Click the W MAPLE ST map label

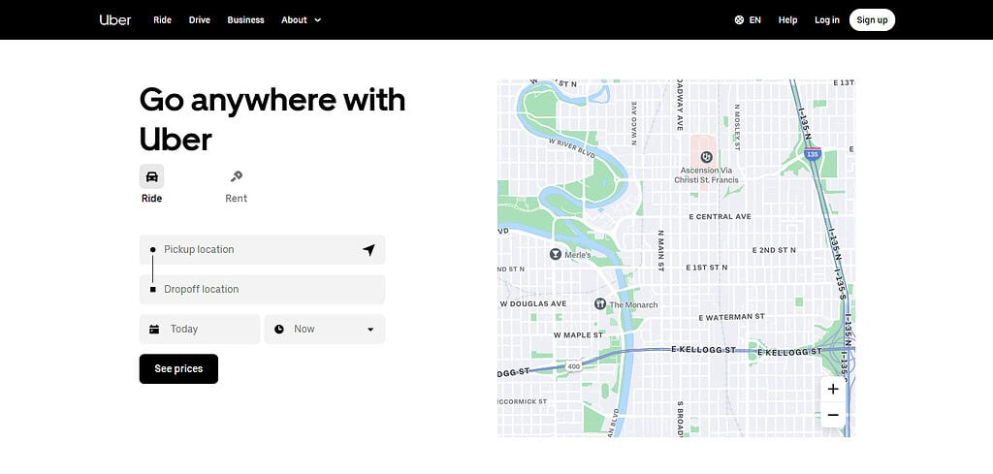coord(578,334)
